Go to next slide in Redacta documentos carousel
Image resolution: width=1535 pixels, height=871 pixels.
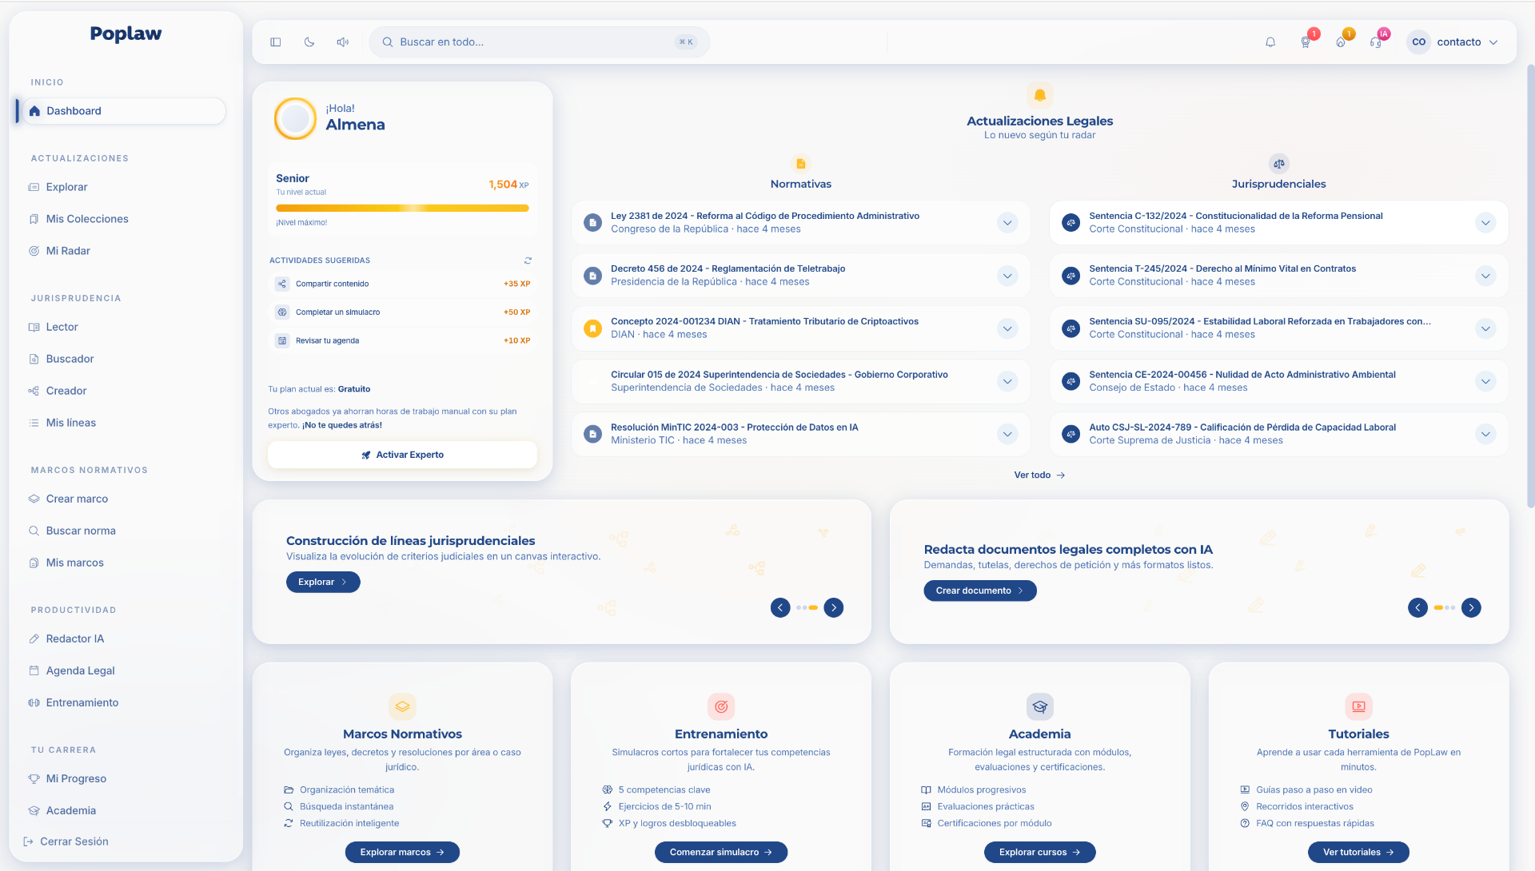[x=1471, y=607]
